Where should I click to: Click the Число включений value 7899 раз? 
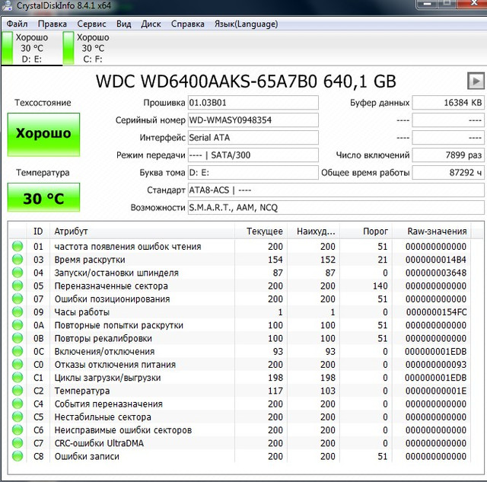click(x=448, y=155)
